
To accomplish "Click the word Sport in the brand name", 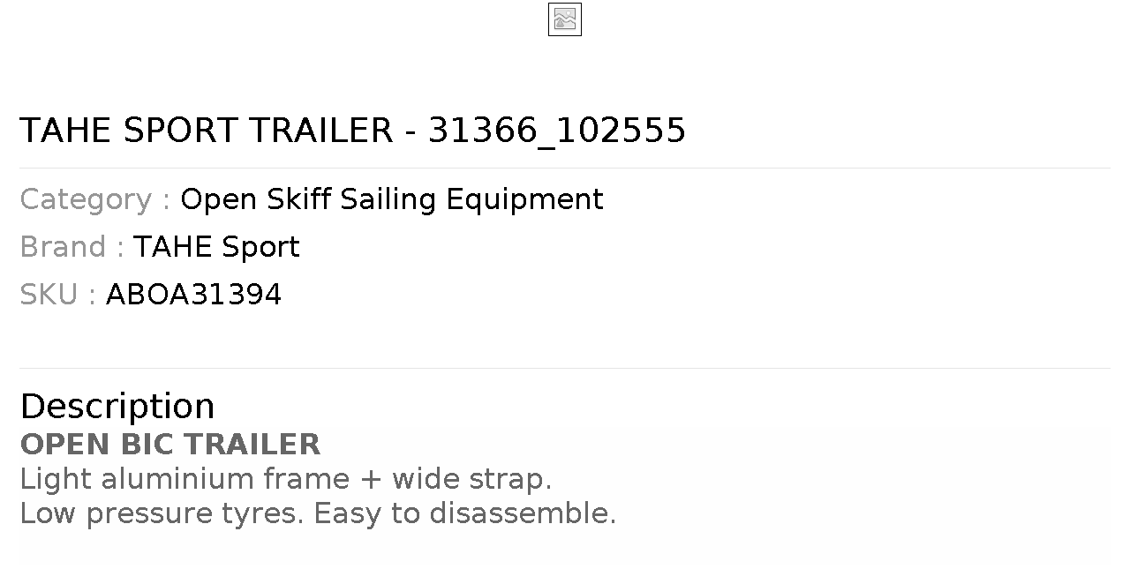I will point(260,247).
